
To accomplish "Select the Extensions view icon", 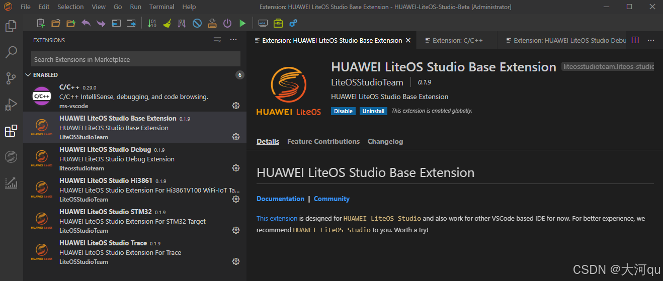I will coord(11,131).
